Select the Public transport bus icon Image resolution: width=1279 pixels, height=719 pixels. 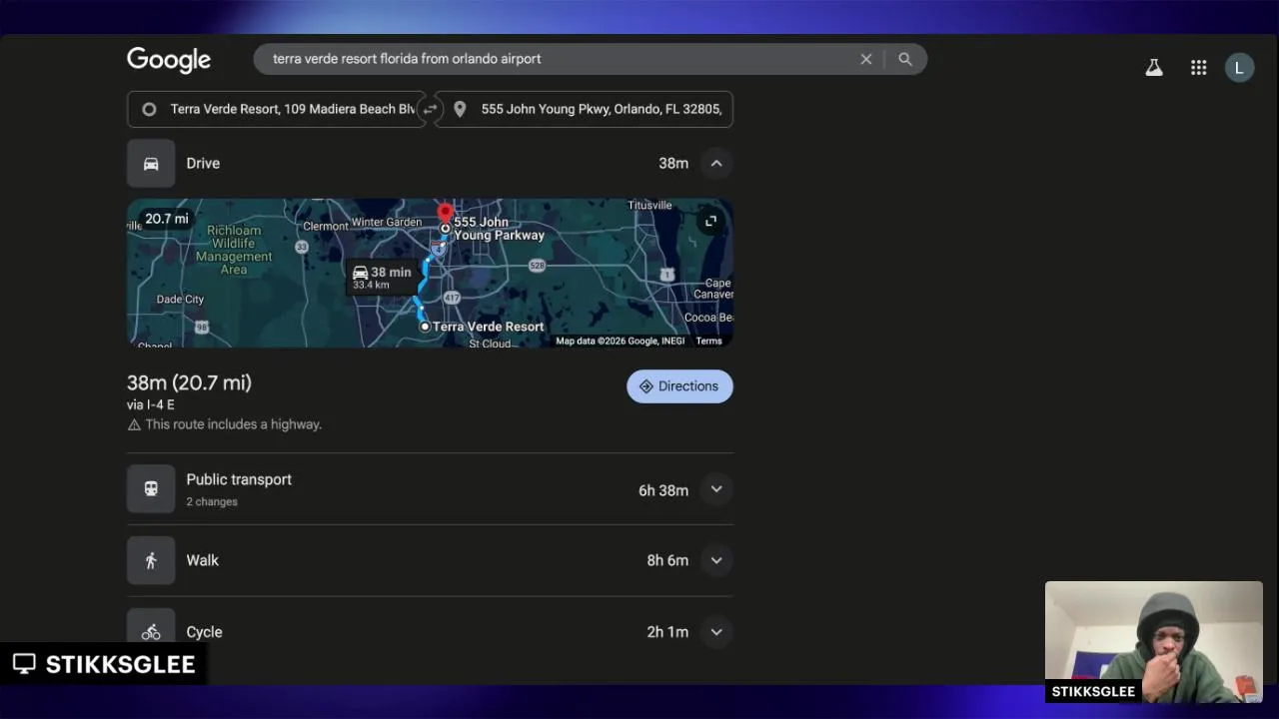coord(151,489)
